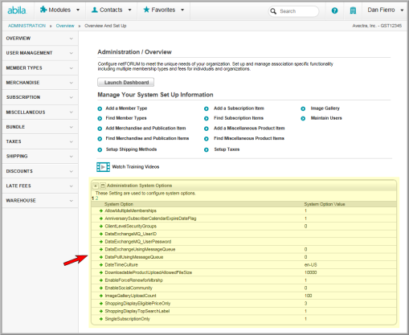Open the Favorites menu
The height and width of the screenshot is (335, 409).
coord(164,10)
